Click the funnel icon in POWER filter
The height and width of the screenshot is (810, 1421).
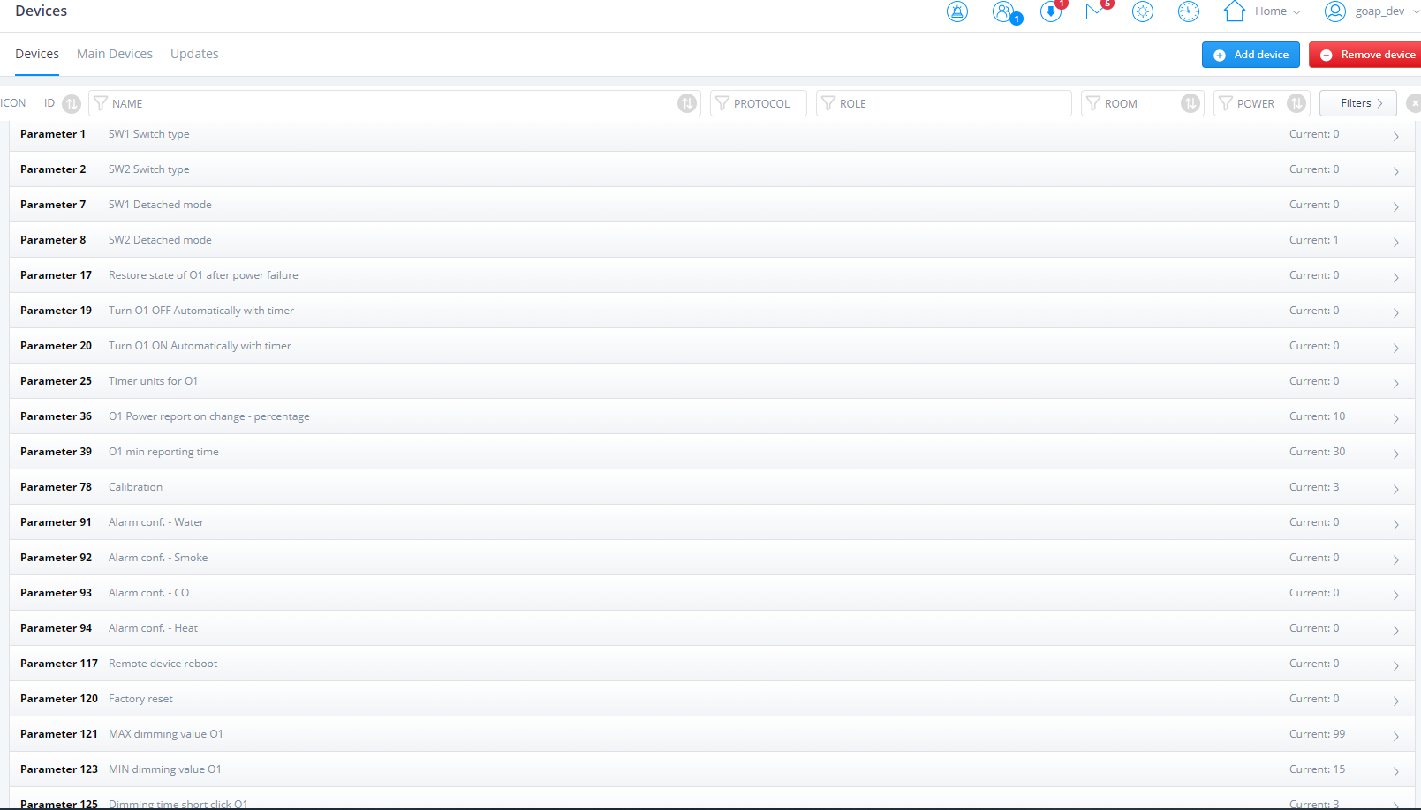click(1226, 103)
